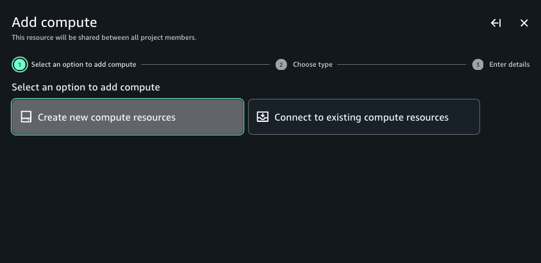Click the drive icon in Create new card
The width and height of the screenshot is (541, 263).
[26, 117]
